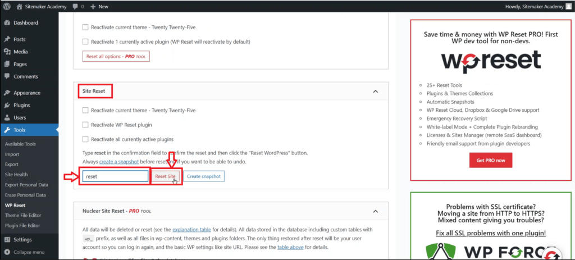Open Export Personal Data submenu item

(26, 185)
